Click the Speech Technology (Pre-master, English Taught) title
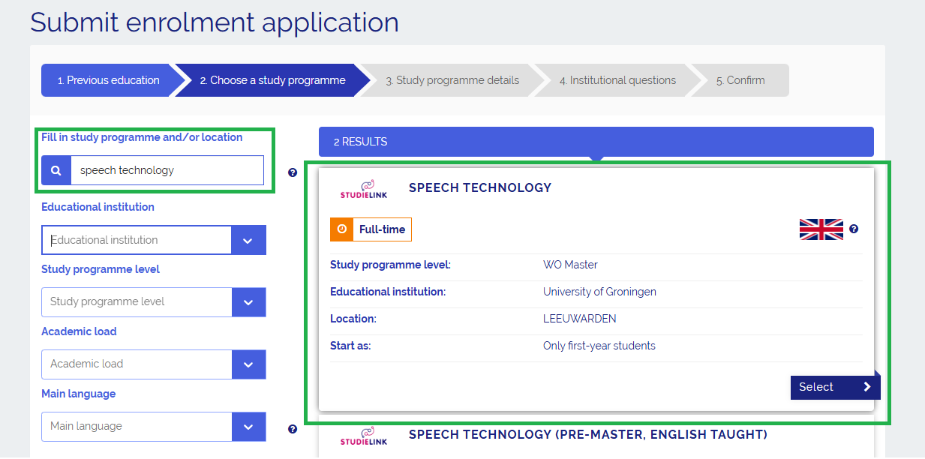The height and width of the screenshot is (459, 925). pyautogui.click(x=587, y=434)
